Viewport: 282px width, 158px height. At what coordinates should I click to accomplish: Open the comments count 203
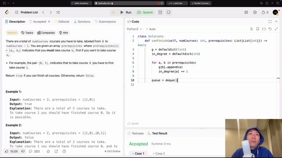[x=34, y=151]
